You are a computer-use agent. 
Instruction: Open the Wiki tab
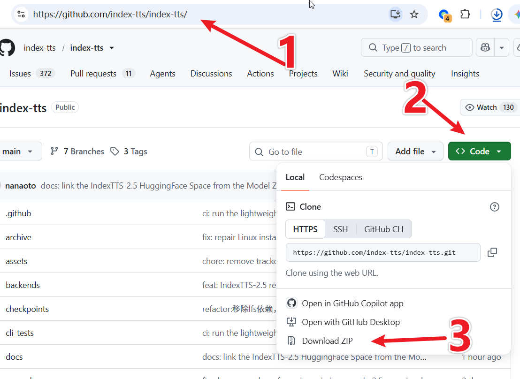coord(340,73)
